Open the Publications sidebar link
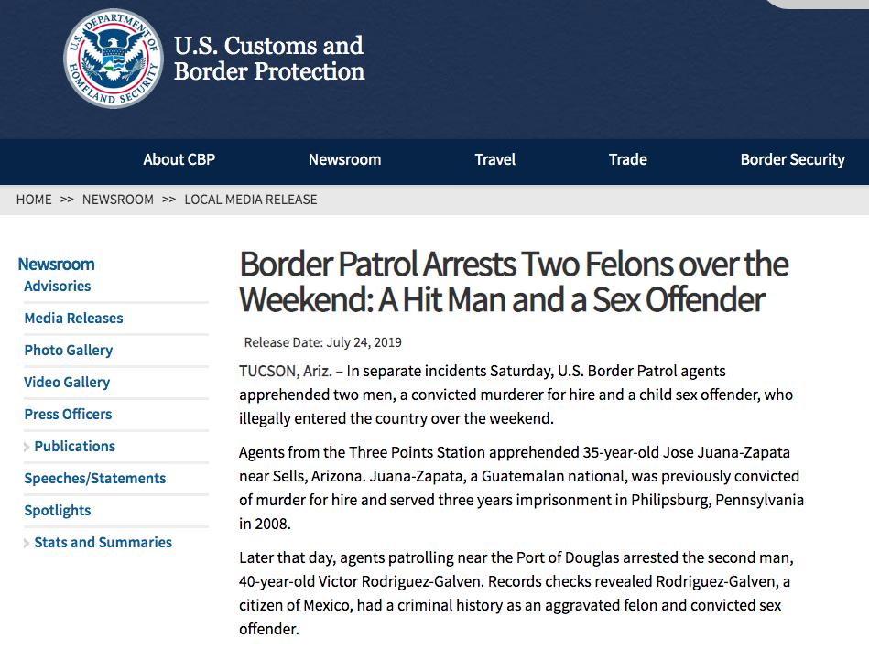Screen dimensions: 869x649 click(75, 446)
